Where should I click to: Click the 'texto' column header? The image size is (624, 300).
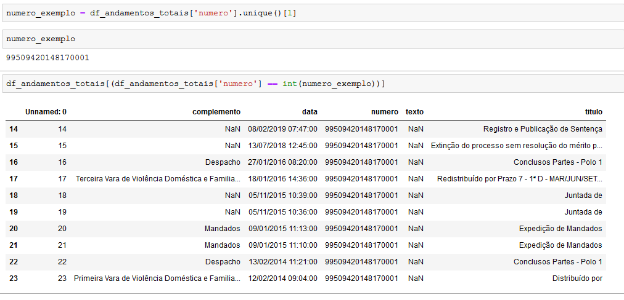click(414, 112)
